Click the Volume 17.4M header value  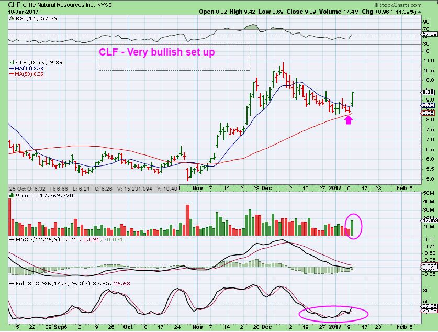click(339, 12)
